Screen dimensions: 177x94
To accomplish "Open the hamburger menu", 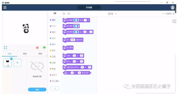I will [5, 8].
